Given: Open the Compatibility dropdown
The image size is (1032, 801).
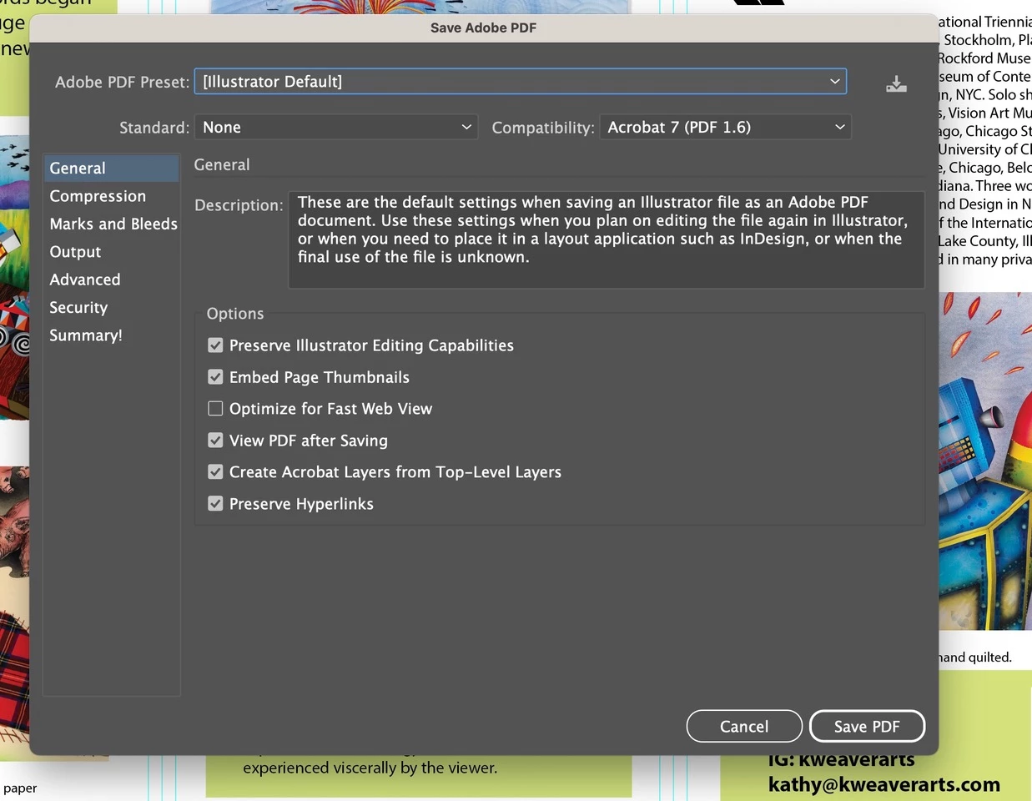Looking at the screenshot, I should (725, 128).
